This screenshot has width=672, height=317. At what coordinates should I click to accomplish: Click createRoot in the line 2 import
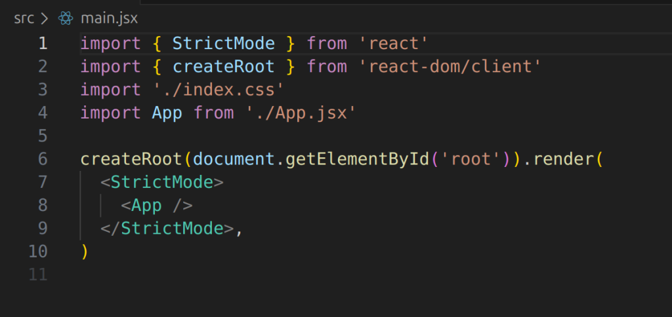[223, 67]
